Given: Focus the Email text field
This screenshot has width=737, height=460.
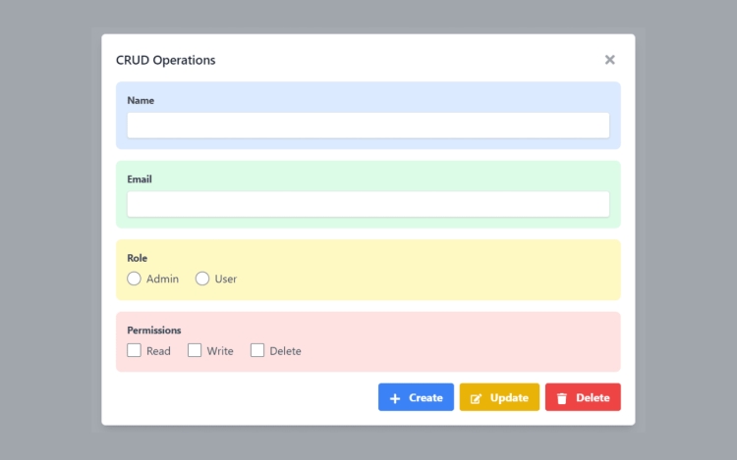Looking at the screenshot, I should [368, 204].
